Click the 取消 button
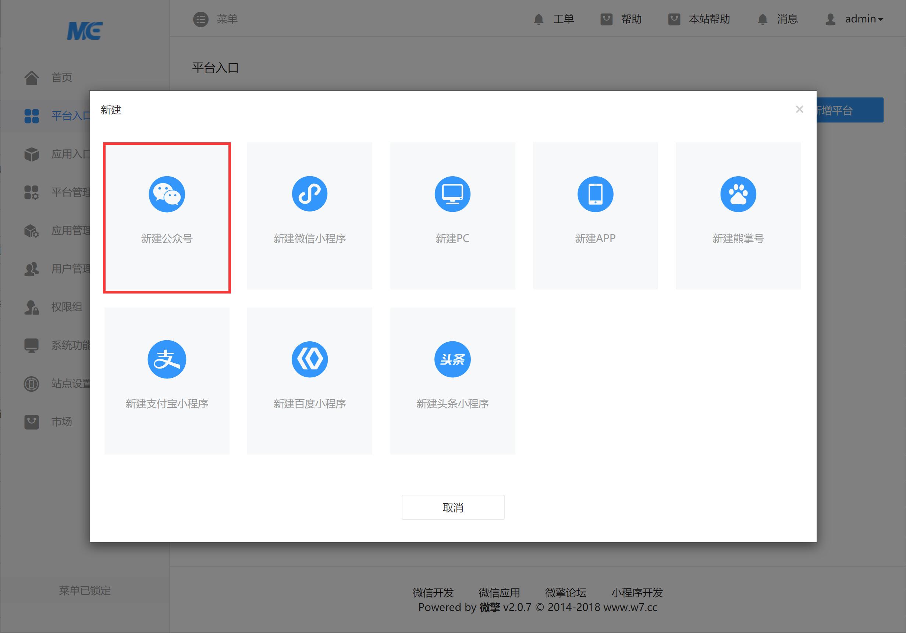This screenshot has height=633, width=906. point(453,507)
